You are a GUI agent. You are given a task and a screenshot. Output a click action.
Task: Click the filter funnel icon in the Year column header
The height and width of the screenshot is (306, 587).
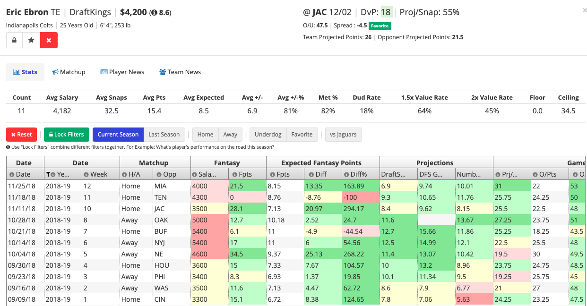click(48, 174)
